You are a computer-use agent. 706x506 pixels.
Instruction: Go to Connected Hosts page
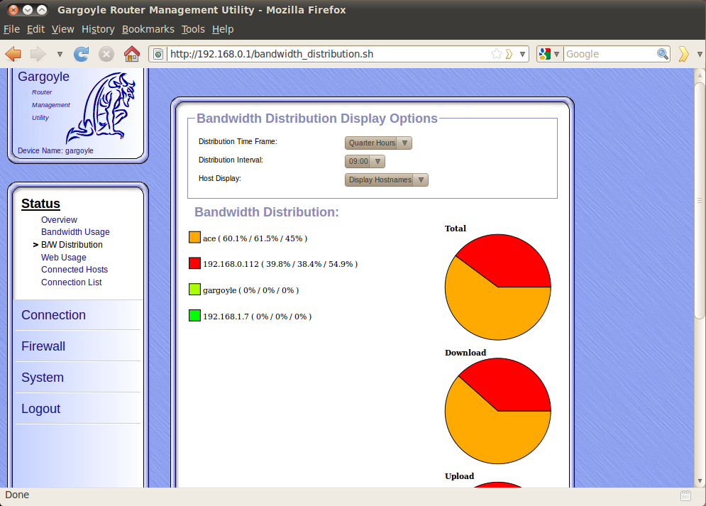coord(75,270)
